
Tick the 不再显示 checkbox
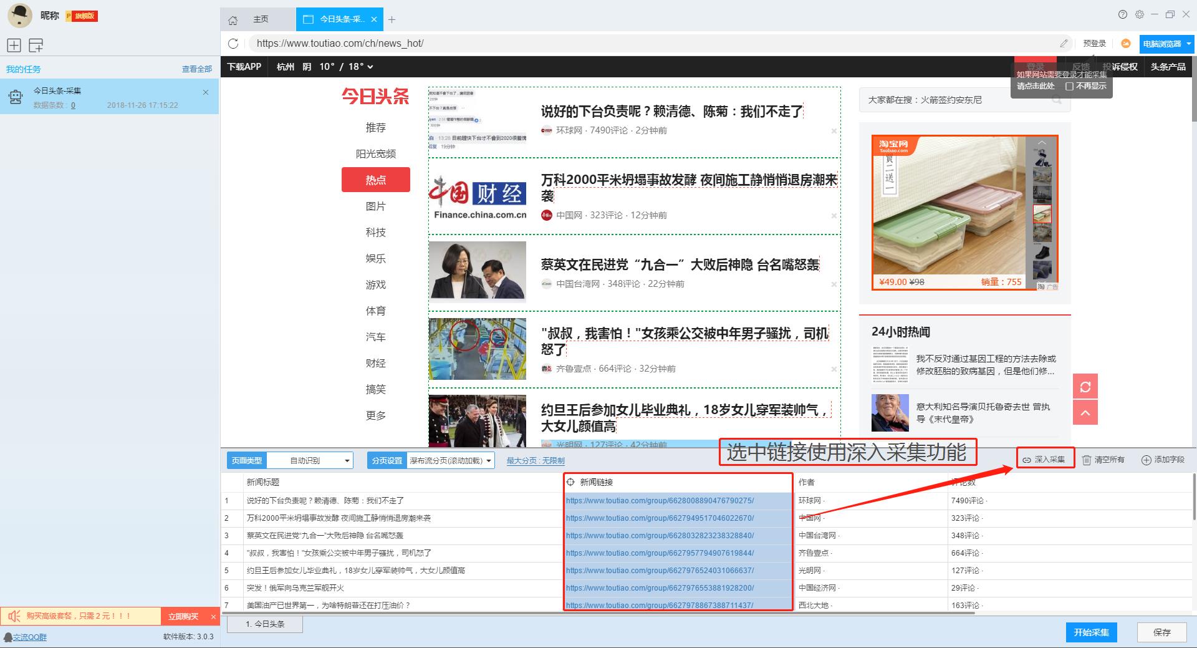[x=1069, y=86]
